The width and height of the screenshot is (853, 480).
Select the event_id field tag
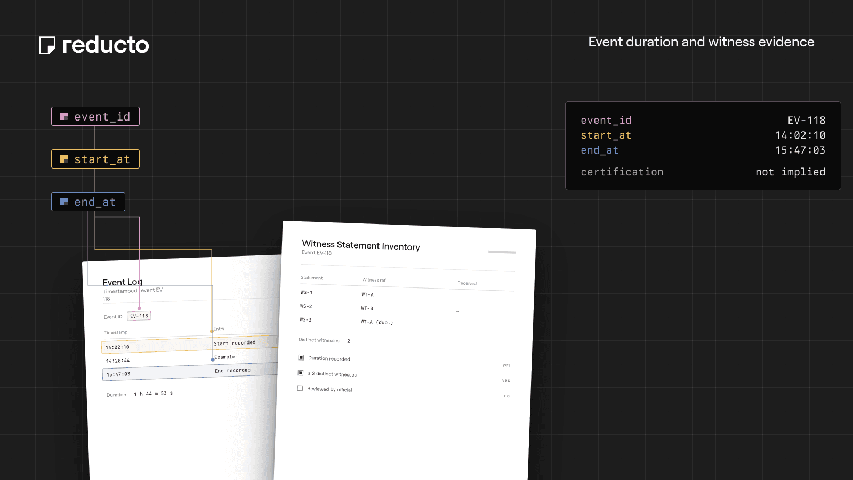click(95, 116)
